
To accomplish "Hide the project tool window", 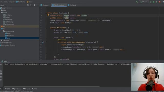I will (x=38, y=5).
